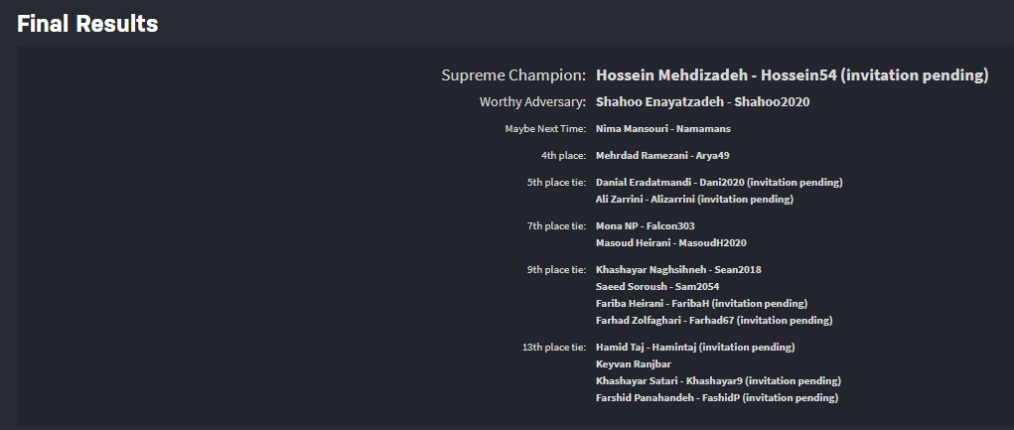Open Fariba Heirani - FaribaH entry
1014x430 pixels.
point(701,303)
